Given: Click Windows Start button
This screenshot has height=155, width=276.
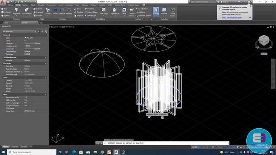Looking at the screenshot, I should pos(3,152).
